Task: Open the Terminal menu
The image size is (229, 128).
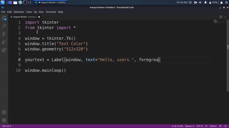Action: point(51,12)
